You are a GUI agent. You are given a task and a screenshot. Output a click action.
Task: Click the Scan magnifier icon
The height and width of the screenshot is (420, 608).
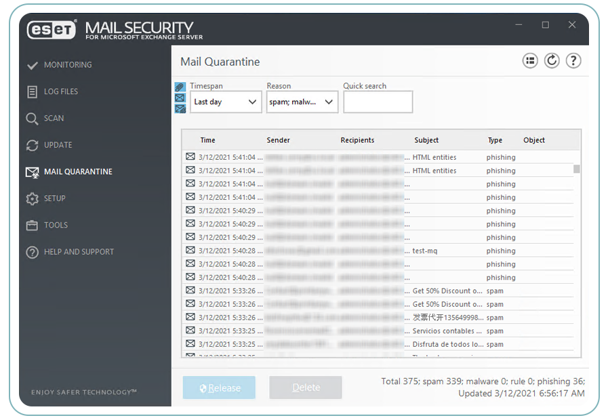click(x=32, y=119)
